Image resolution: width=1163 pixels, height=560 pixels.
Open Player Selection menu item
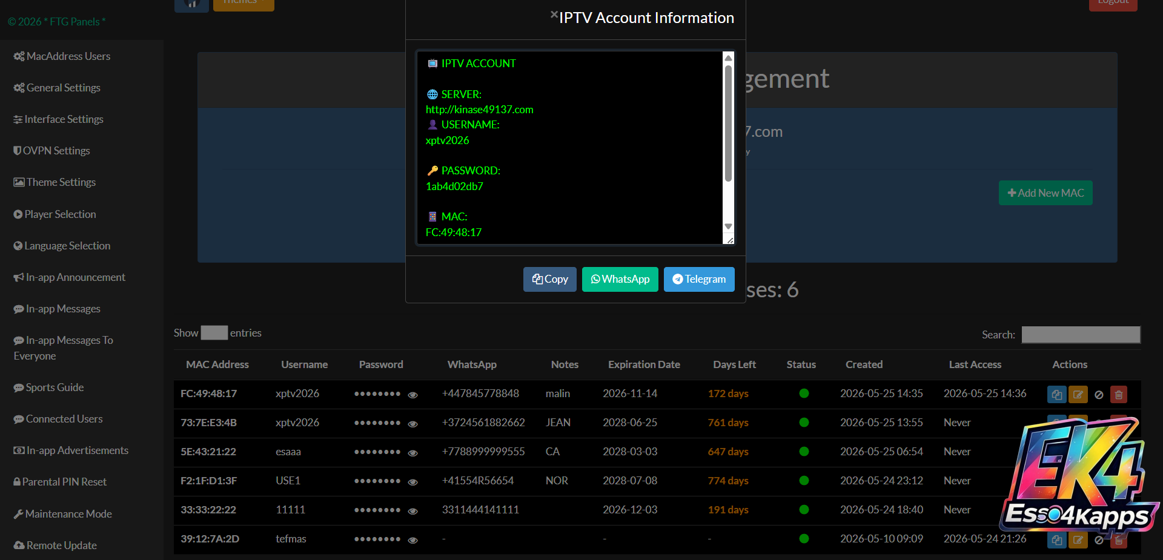[55, 214]
